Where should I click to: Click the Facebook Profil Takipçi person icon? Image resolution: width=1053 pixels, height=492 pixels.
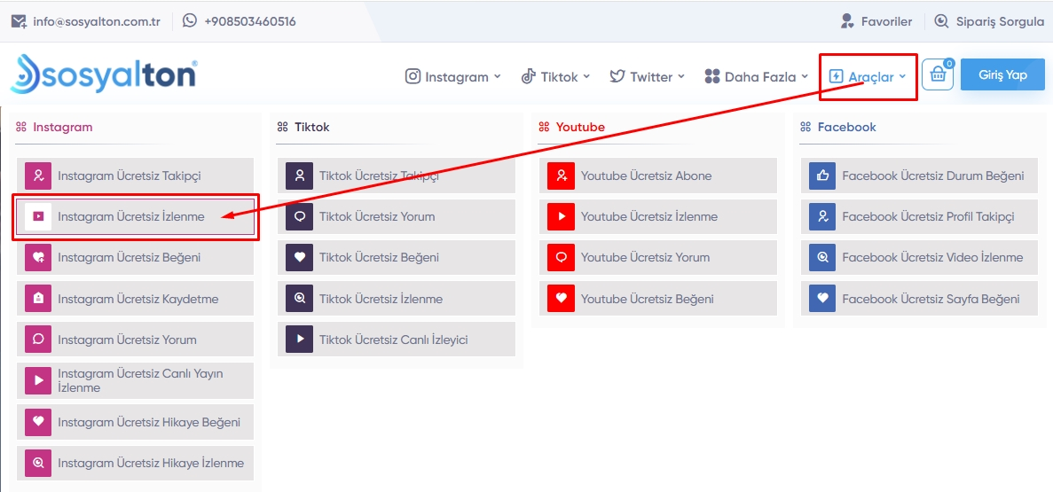click(822, 217)
